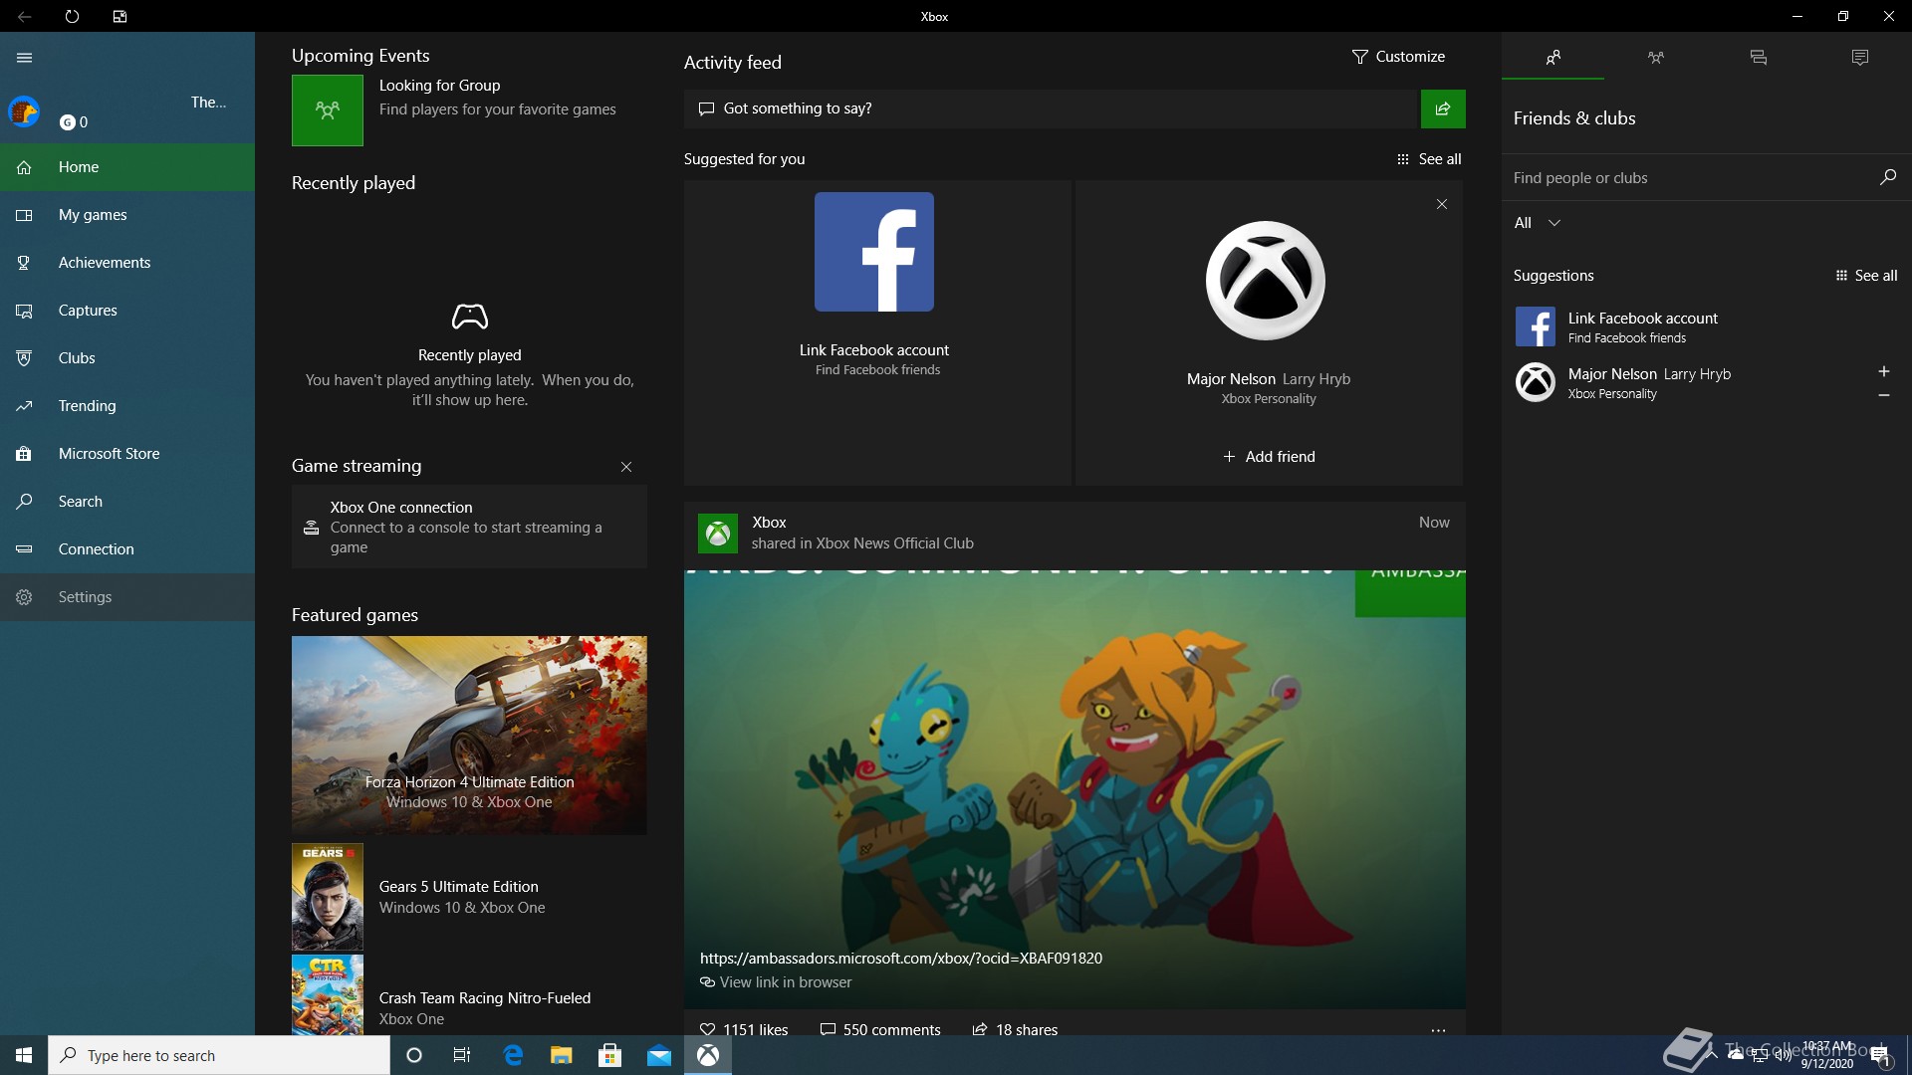Open Trending in sidebar

point(127,406)
